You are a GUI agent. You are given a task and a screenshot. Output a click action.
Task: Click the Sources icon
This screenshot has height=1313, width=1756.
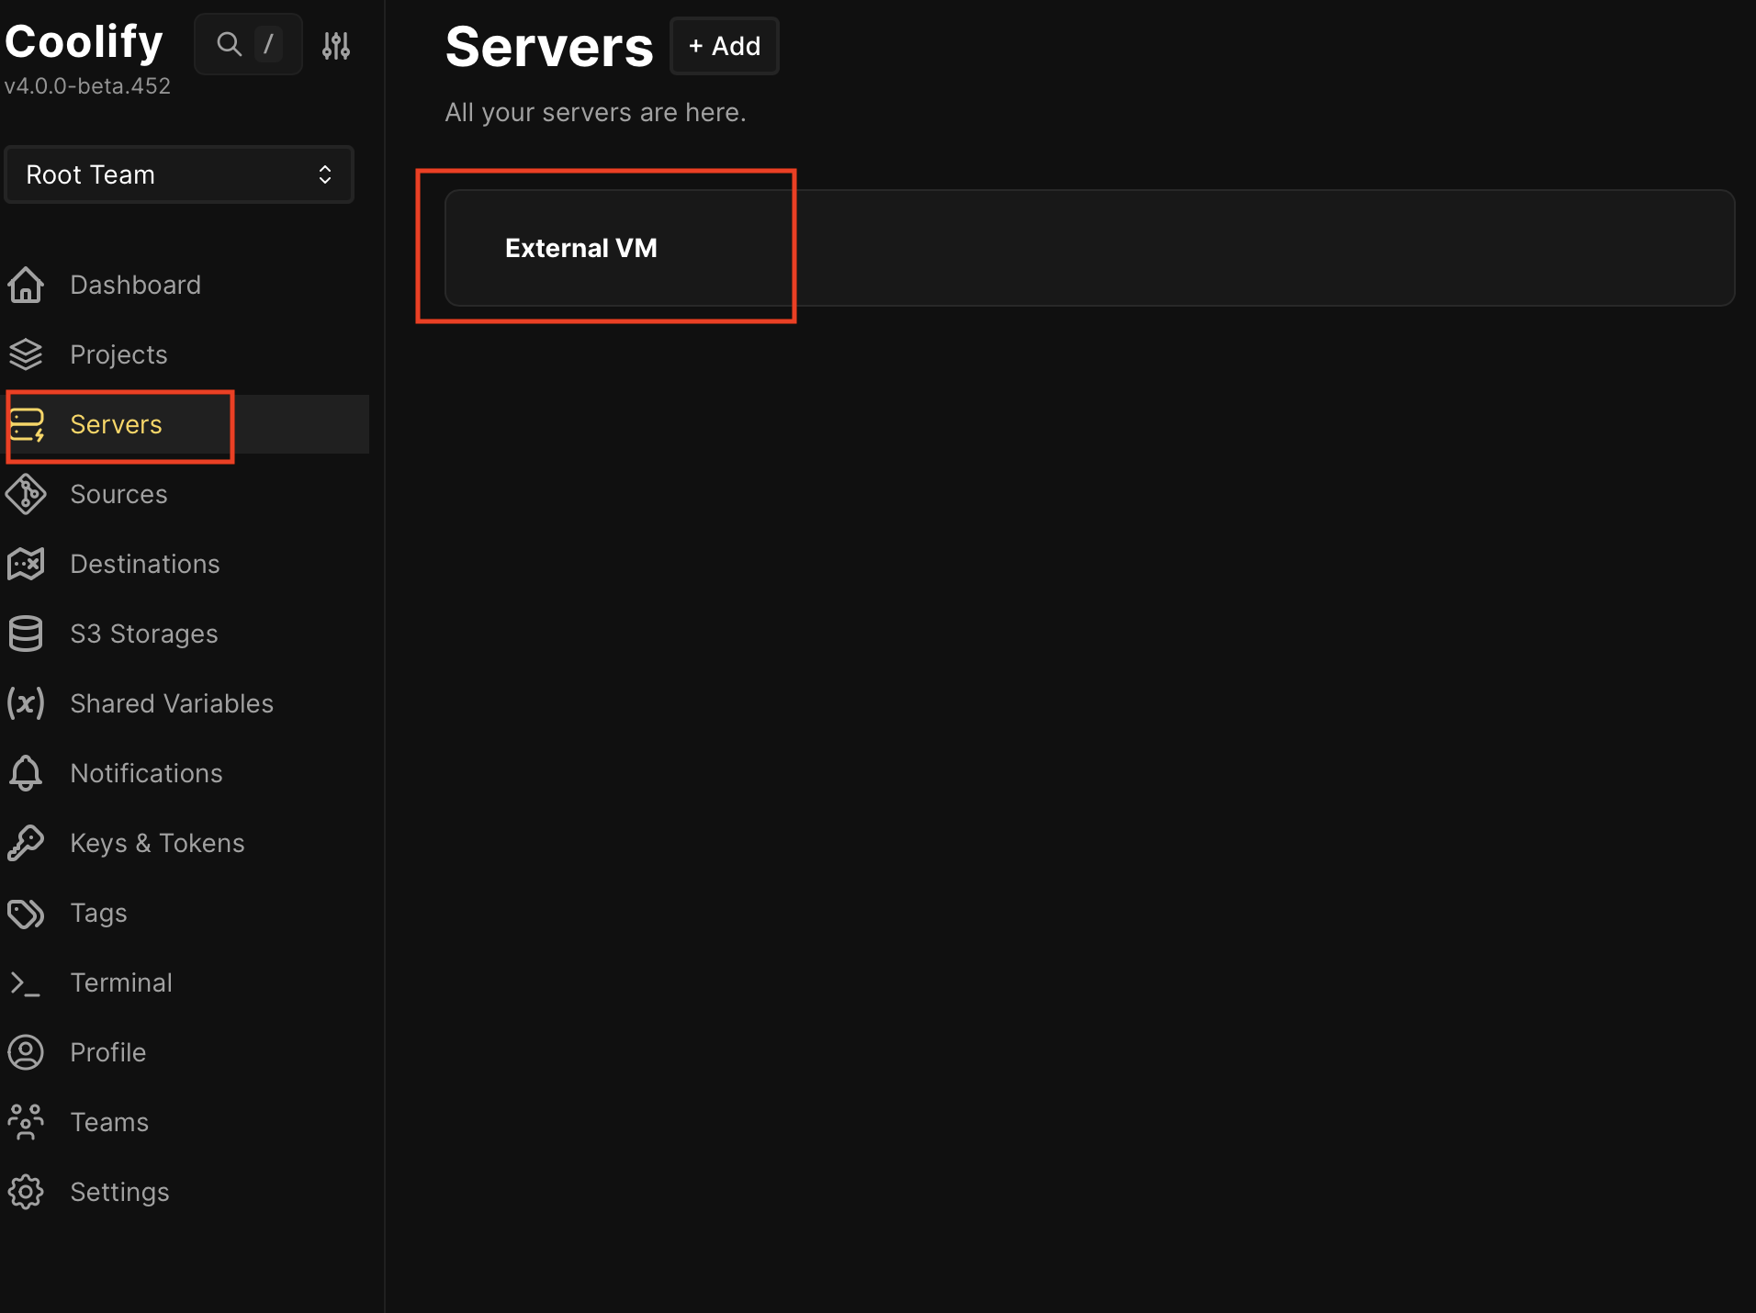pos(25,494)
